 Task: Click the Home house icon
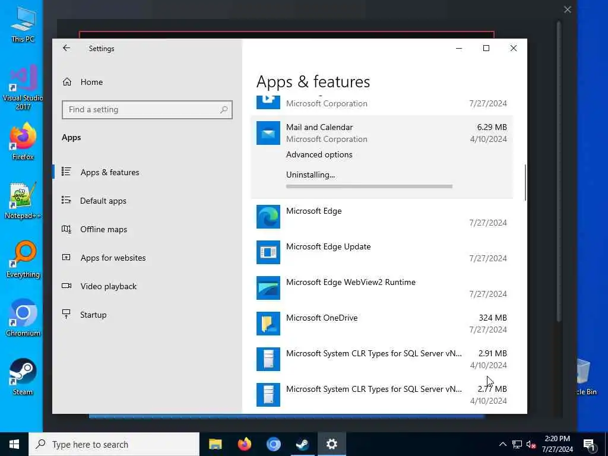(x=67, y=81)
